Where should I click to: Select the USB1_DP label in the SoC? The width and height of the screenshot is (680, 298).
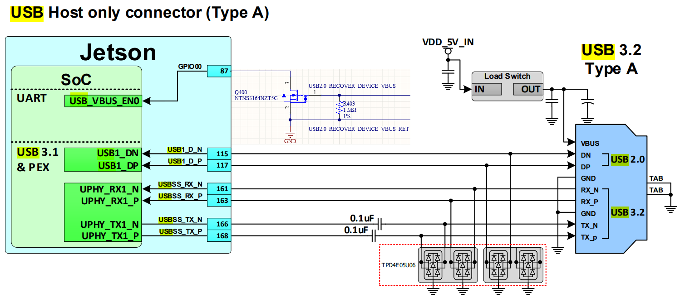tap(118, 166)
